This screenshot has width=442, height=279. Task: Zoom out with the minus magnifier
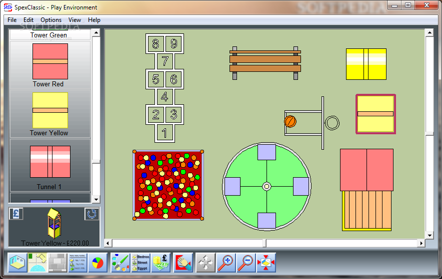246,263
